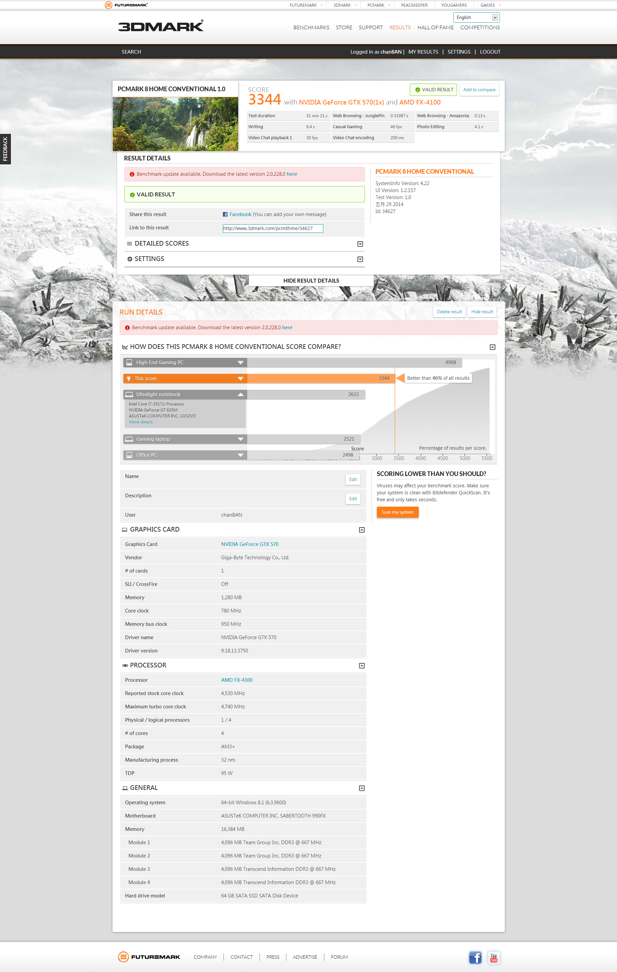Click Scan my system button

pyautogui.click(x=397, y=512)
